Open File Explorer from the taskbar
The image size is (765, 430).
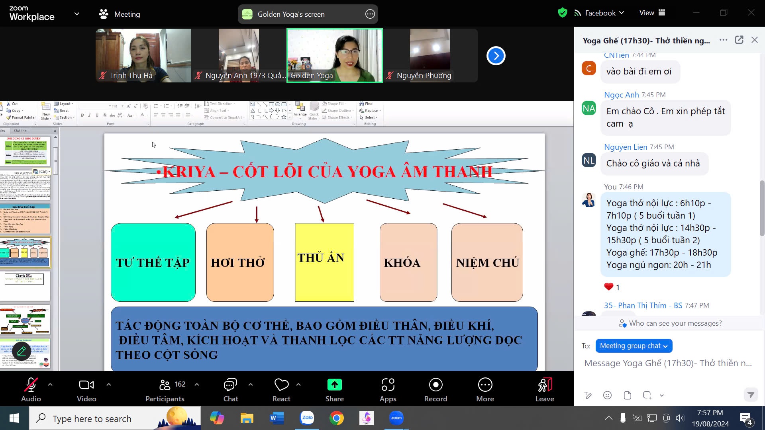coord(247,418)
